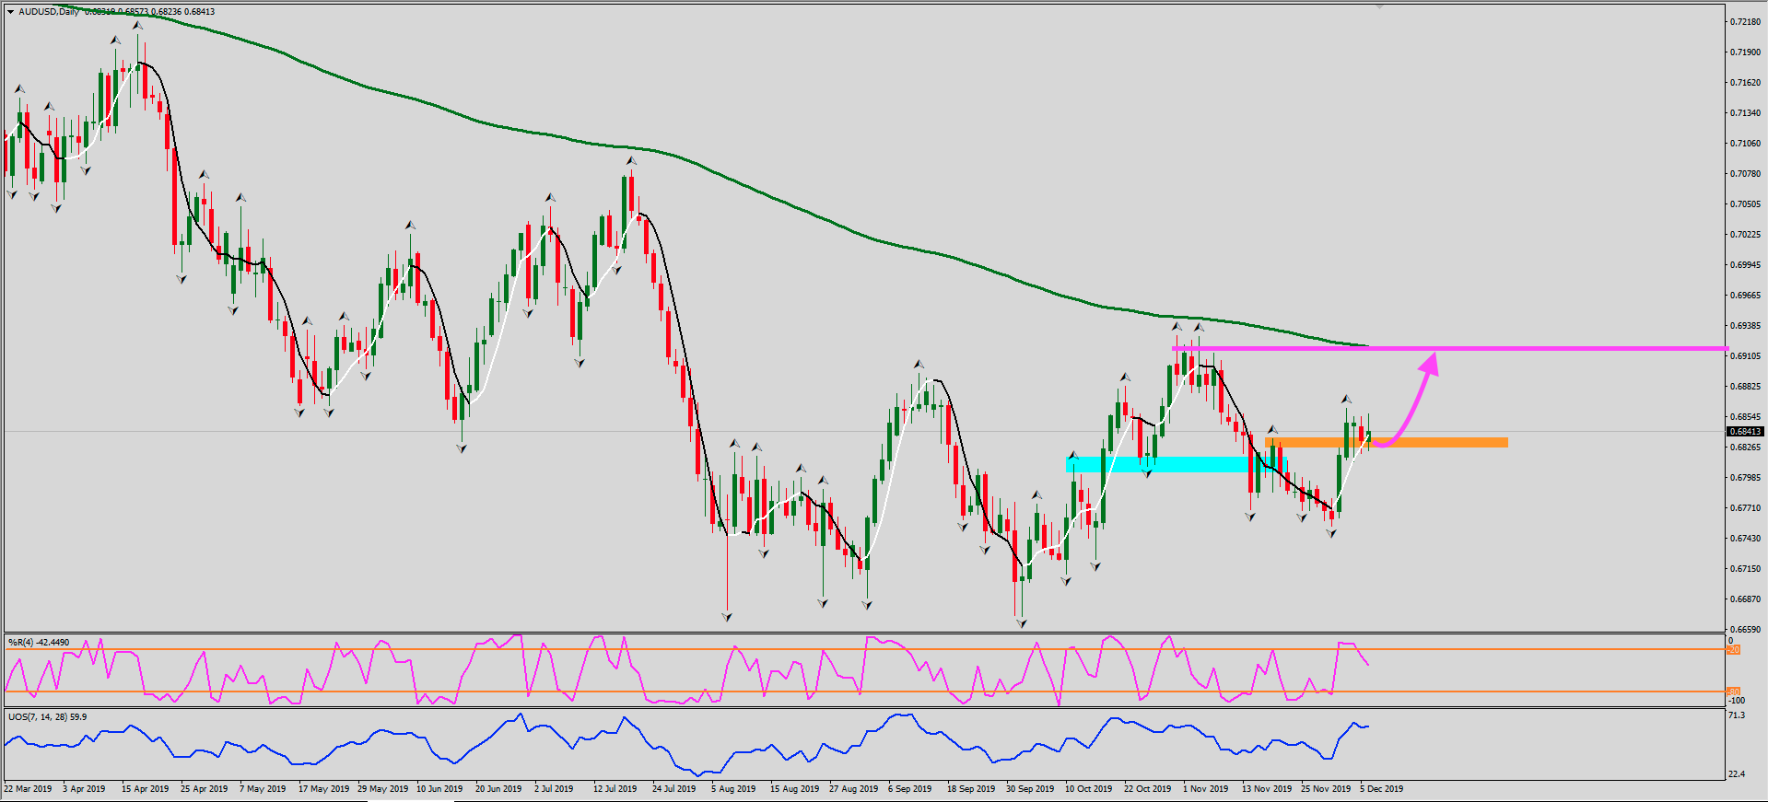Click the 0.67430 price axis label
The image size is (1768, 802).
pyautogui.click(x=1745, y=538)
